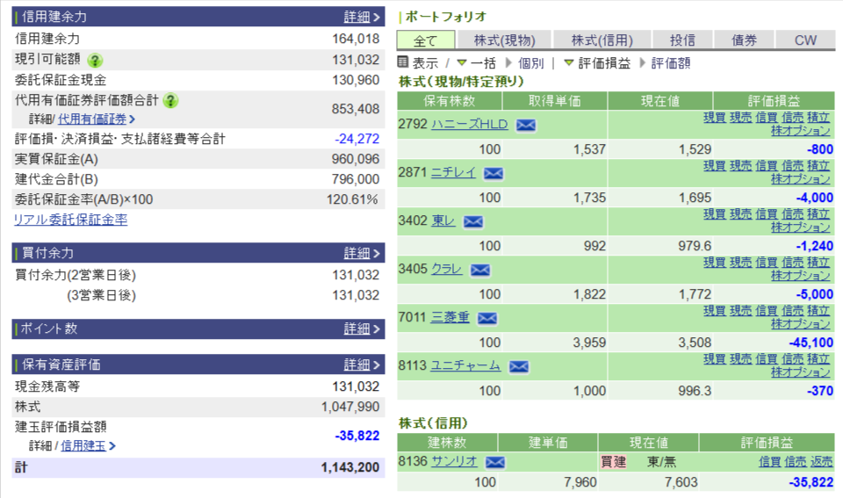Open the ニチレイ stock link
Viewport: 843px width, 498px height.
(453, 173)
